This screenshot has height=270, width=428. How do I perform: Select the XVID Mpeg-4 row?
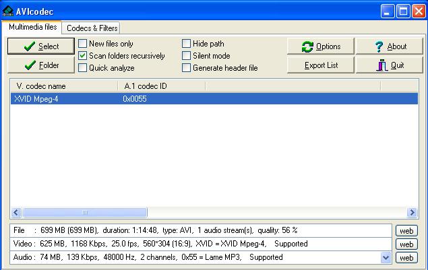(214, 98)
